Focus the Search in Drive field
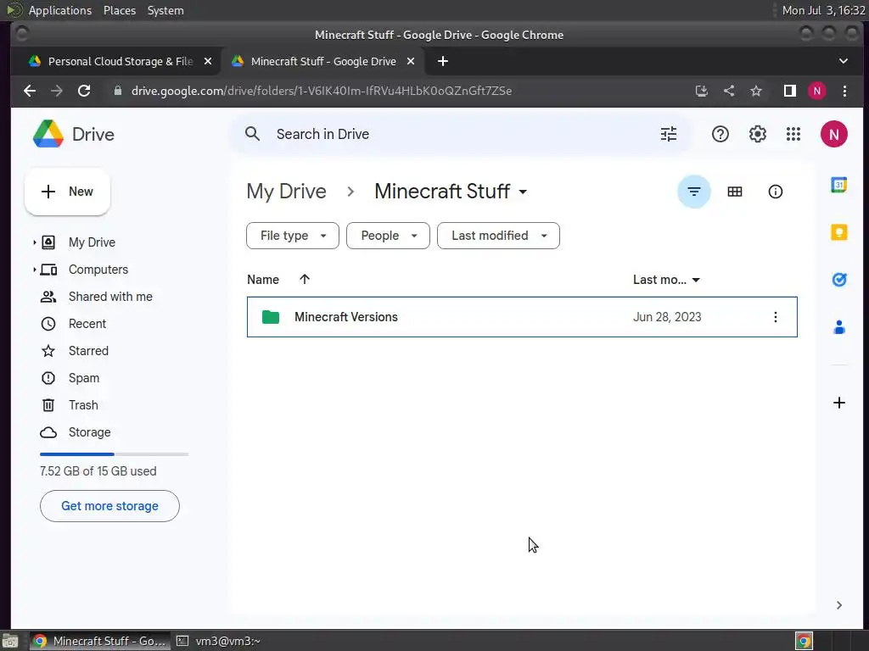This screenshot has width=869, height=651. point(460,134)
